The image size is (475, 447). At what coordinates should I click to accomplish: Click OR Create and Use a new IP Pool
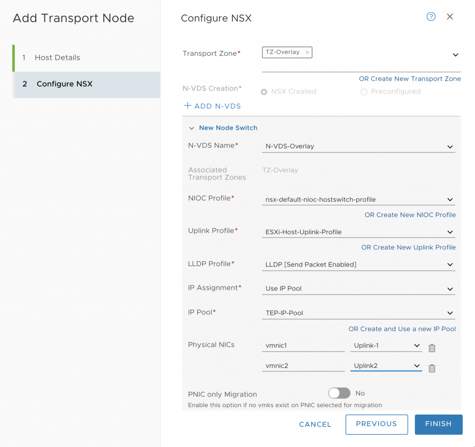(x=402, y=329)
